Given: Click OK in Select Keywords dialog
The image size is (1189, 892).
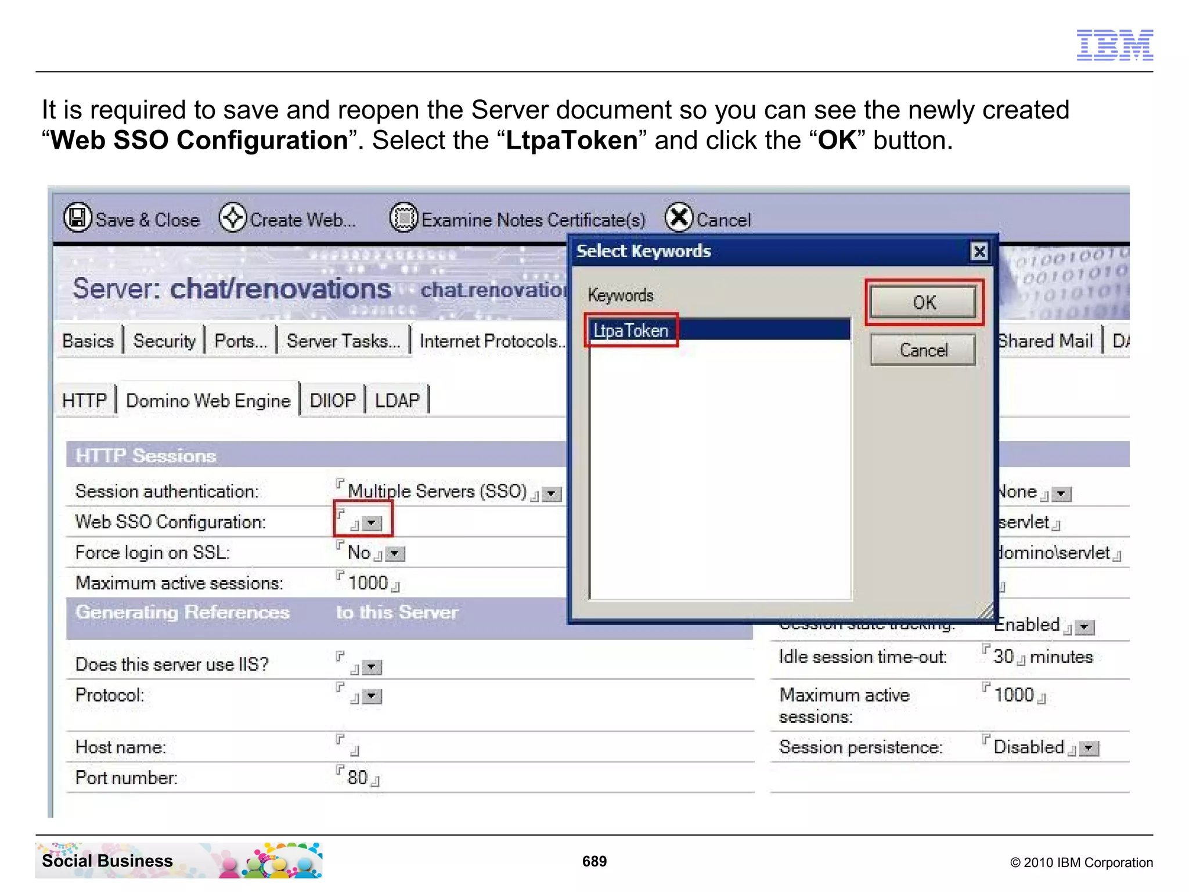Looking at the screenshot, I should click(x=924, y=303).
